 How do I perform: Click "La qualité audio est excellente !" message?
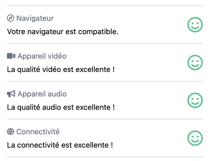61,107
